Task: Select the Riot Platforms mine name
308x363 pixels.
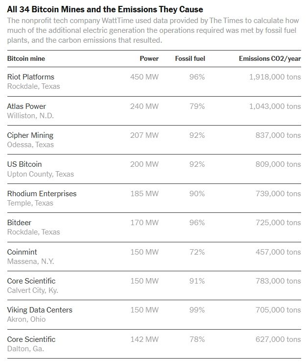Action: pos(31,77)
